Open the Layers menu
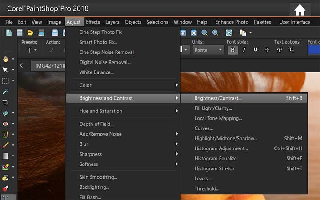 point(112,22)
